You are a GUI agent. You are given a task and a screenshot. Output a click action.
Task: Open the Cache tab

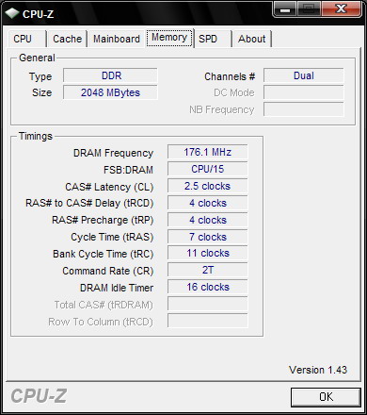pyautogui.click(x=67, y=39)
